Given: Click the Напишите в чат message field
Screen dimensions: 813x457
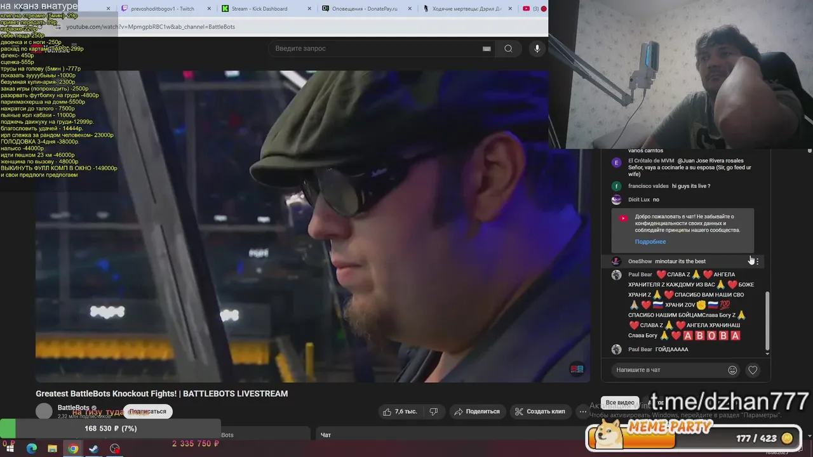Looking at the screenshot, I should pos(669,370).
